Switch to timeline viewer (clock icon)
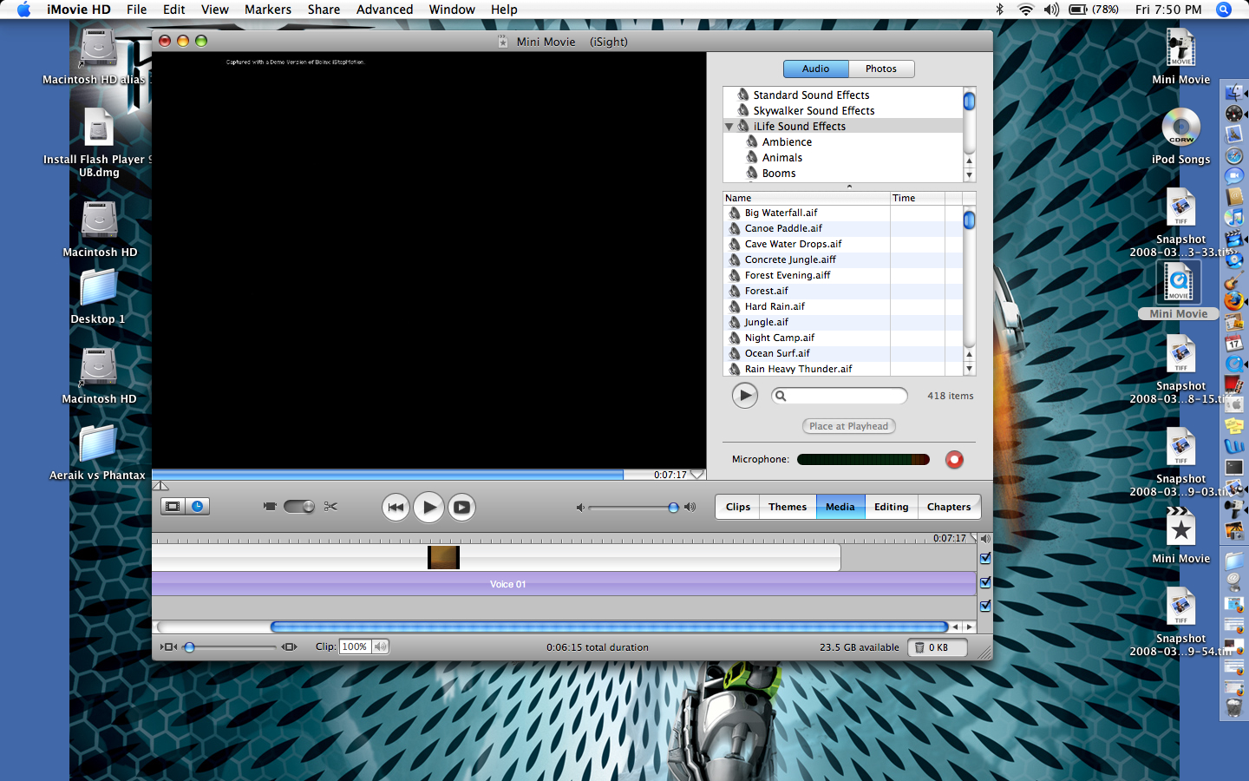This screenshot has width=1249, height=781. pyautogui.click(x=195, y=506)
